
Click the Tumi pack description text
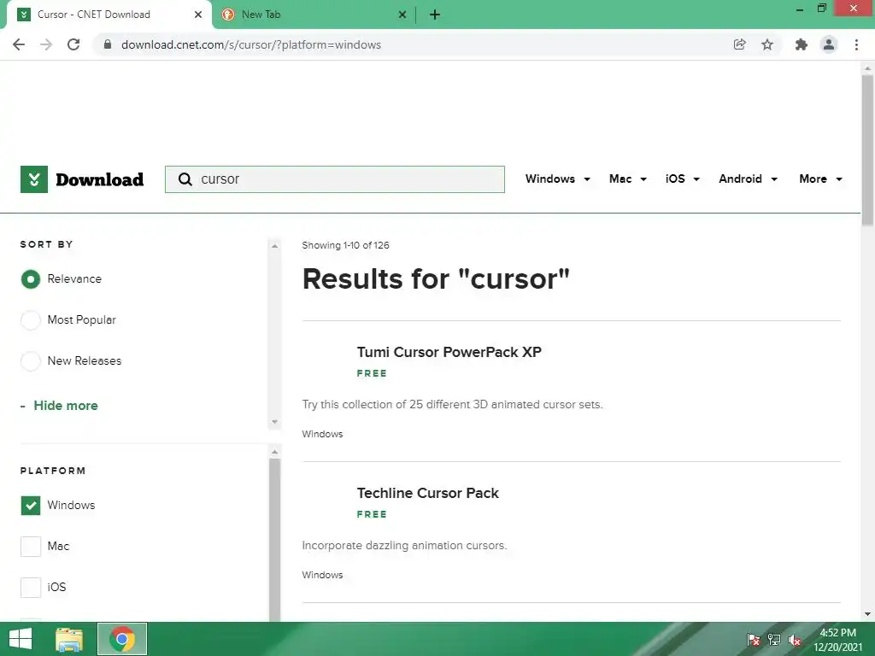453,404
